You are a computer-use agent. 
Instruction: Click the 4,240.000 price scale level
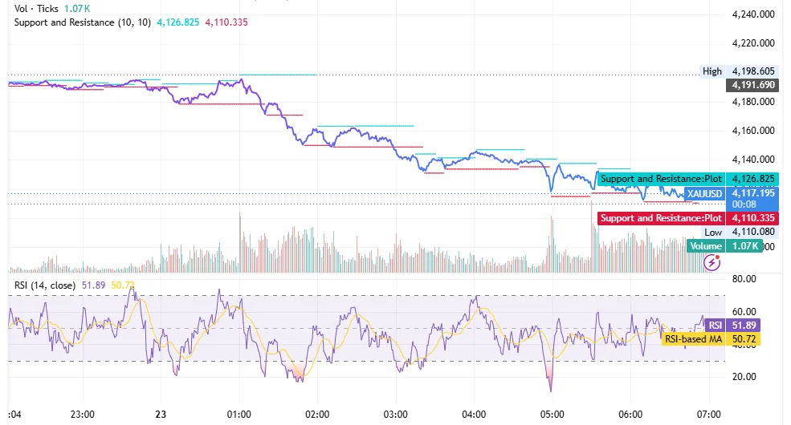coord(753,14)
